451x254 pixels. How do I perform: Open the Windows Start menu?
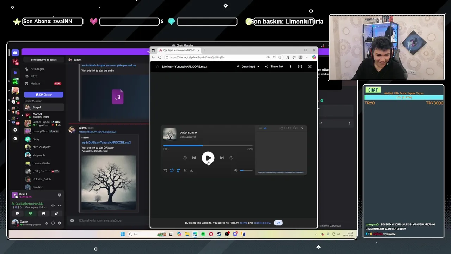122,234
